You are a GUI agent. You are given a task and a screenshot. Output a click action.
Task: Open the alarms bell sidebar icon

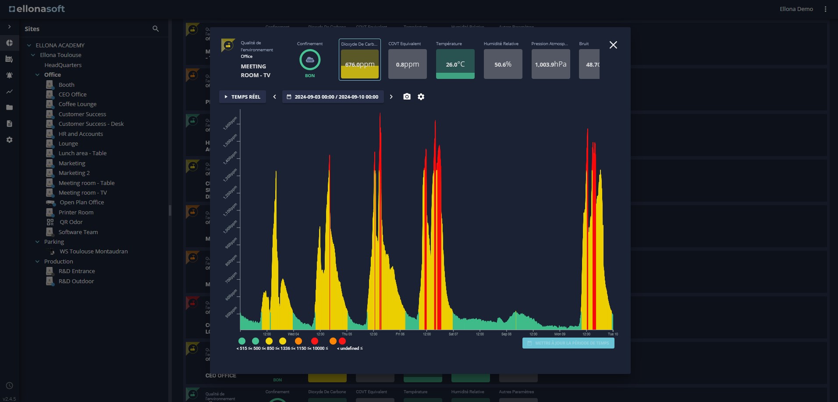point(9,75)
